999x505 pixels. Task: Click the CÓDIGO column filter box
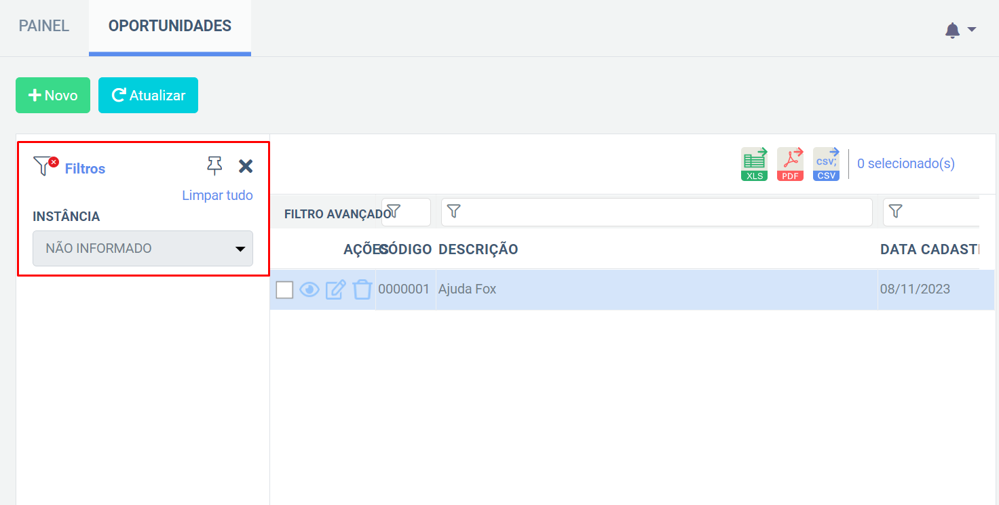pyautogui.click(x=406, y=212)
